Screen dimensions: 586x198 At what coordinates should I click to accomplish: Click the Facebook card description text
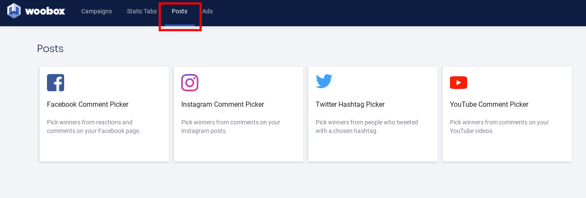tap(94, 127)
